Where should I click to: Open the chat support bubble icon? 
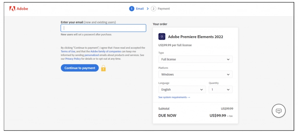(279, 111)
